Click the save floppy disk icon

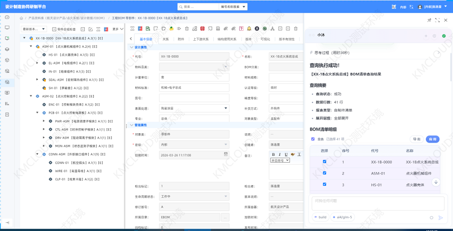(218, 28)
